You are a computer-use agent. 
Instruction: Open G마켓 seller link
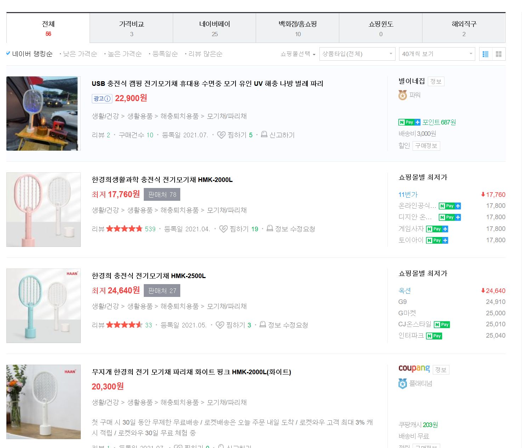(407, 313)
